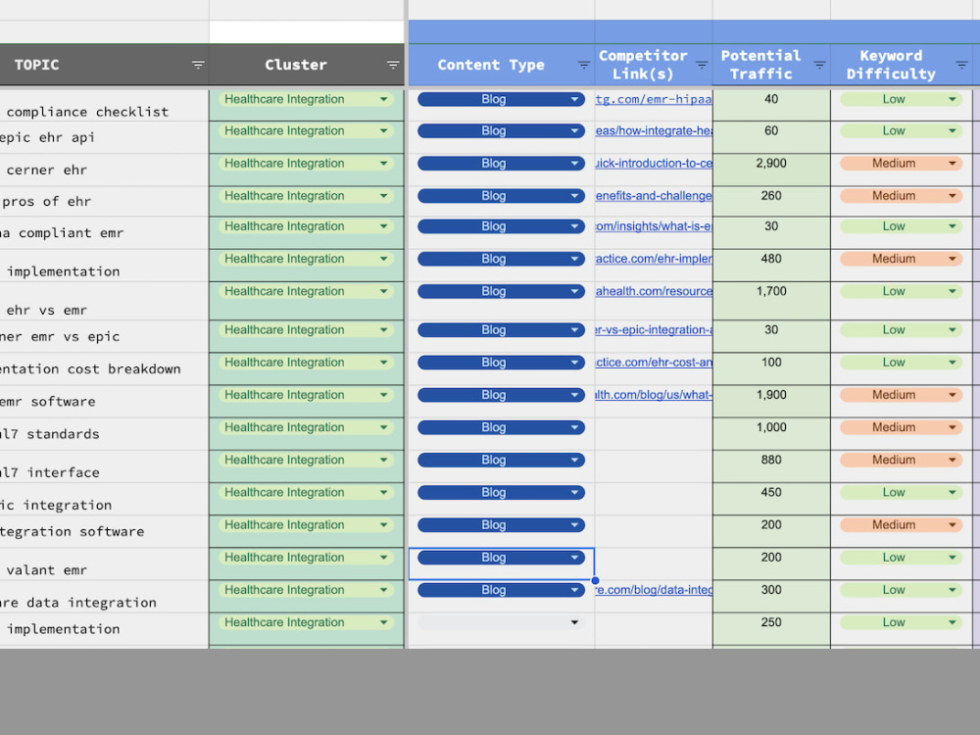Screen dimensions: 980x735
Task: Open the quick-introduction-to-ce competitor link
Action: click(x=654, y=164)
